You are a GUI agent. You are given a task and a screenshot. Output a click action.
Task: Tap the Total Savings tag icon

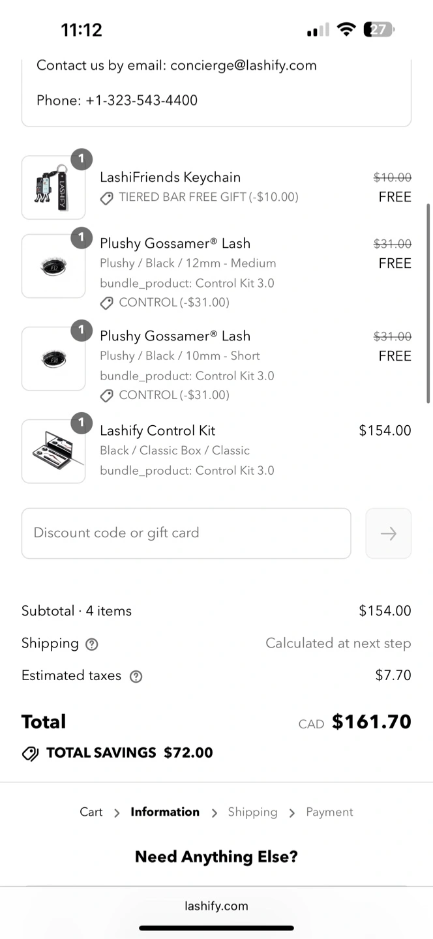30,753
